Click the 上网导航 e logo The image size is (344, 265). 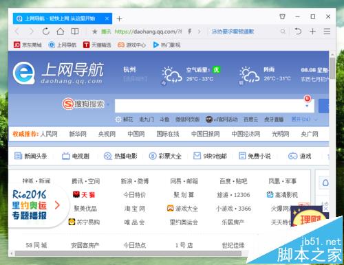click(x=24, y=73)
